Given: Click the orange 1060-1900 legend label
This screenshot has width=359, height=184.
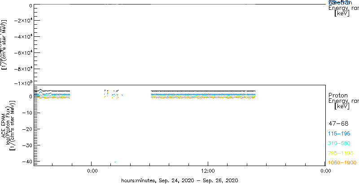Looking at the screenshot, I should pyautogui.click(x=342, y=162).
